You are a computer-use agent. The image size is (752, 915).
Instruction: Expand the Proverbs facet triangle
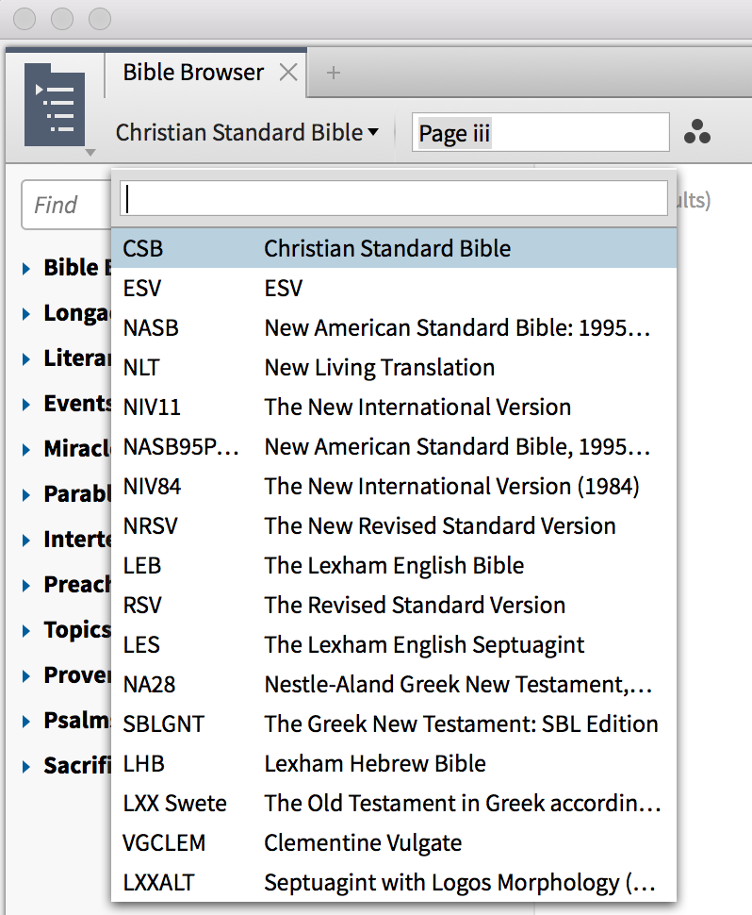click(x=26, y=675)
